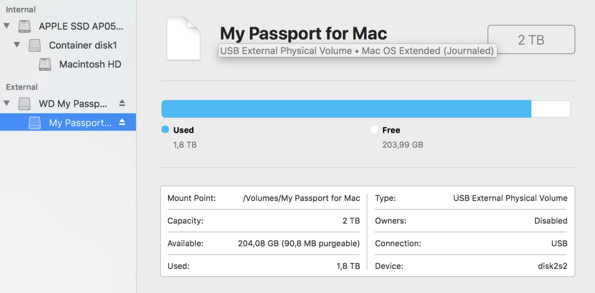Select Macintosh HD in the sidebar
The height and width of the screenshot is (293, 595).
coord(90,64)
